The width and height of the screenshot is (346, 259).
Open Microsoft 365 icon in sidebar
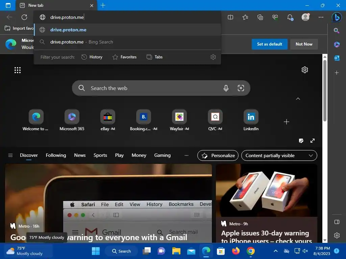pyautogui.click(x=337, y=44)
